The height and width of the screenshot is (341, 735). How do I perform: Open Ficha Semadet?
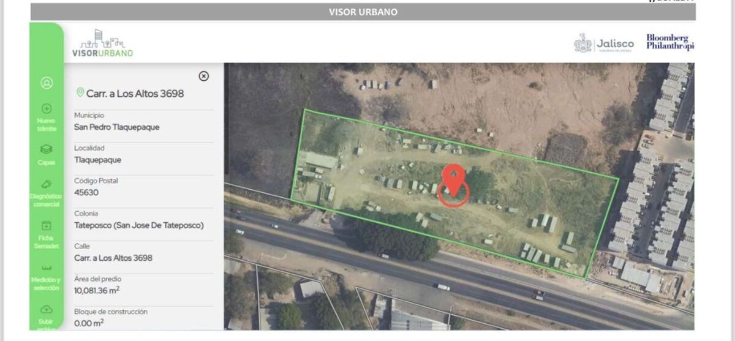pos(47,235)
